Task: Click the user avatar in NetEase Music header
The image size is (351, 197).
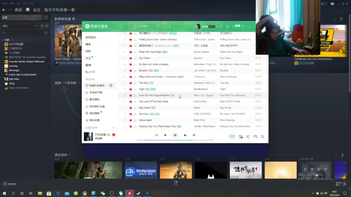Action: coord(198,26)
